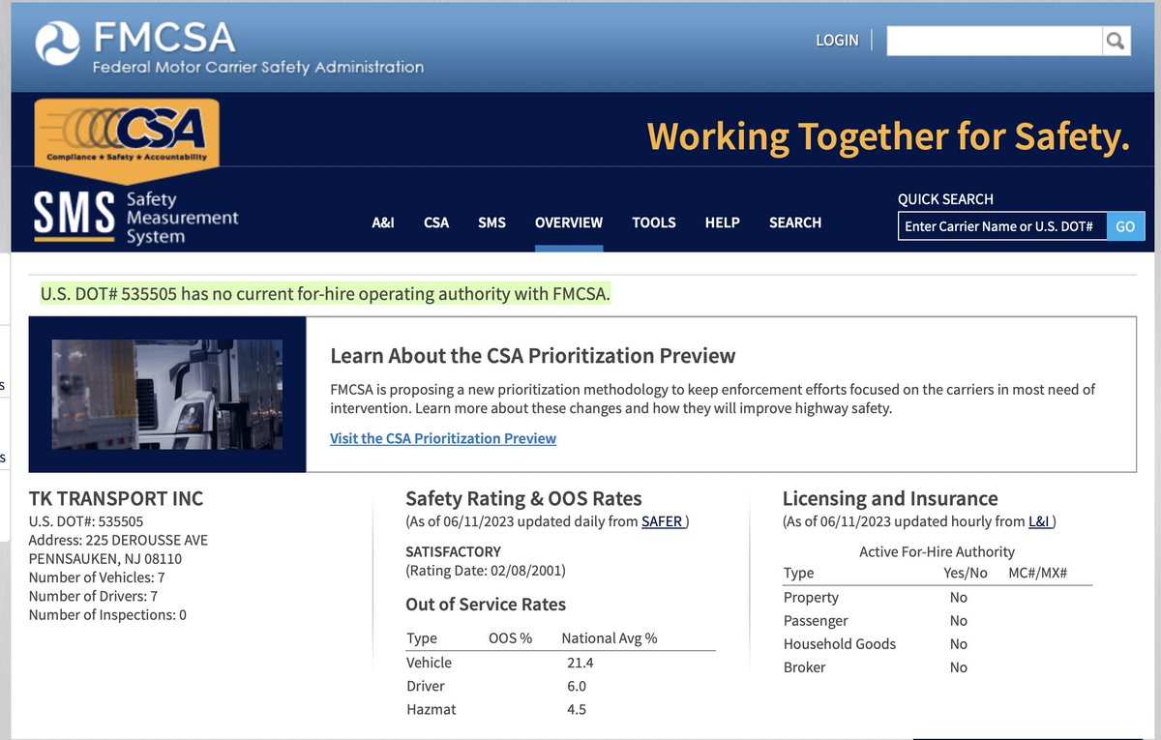Visit the CSA Prioritization Preview link
1161x740 pixels.
point(443,438)
